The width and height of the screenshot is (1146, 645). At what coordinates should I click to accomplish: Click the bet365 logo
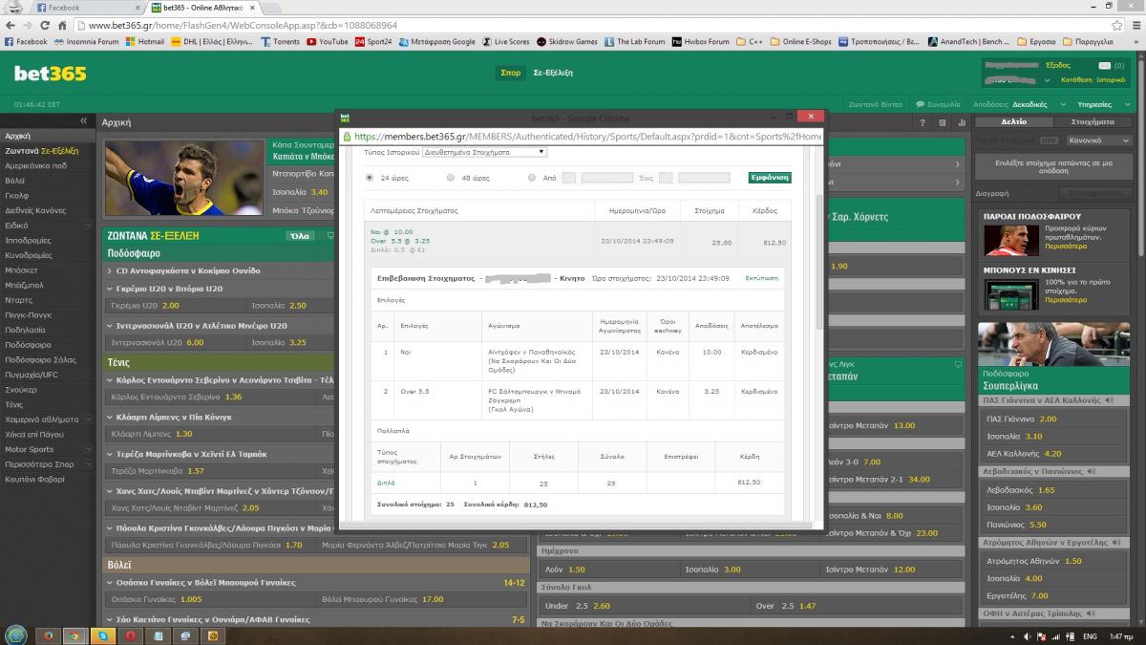[x=50, y=74]
